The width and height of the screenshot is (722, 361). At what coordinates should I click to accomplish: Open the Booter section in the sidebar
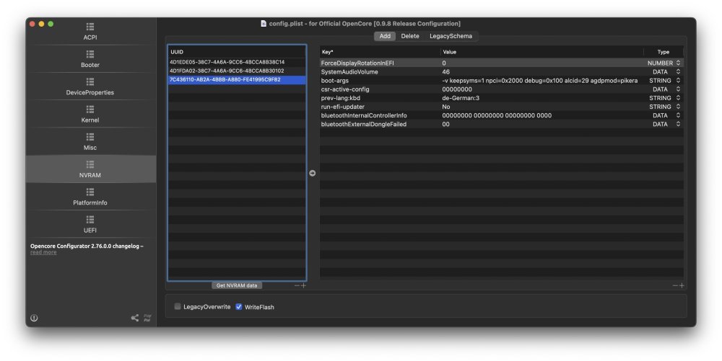(90, 59)
